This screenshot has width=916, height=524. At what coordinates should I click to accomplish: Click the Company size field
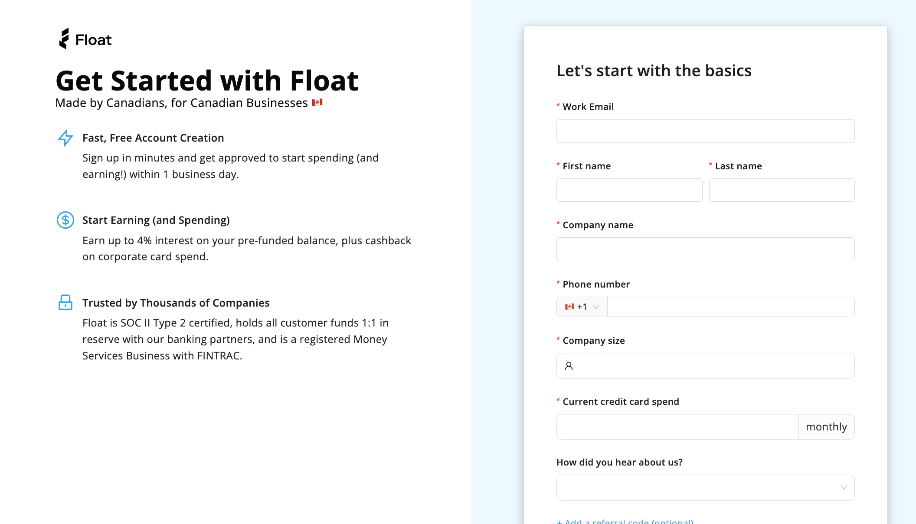(x=711, y=366)
